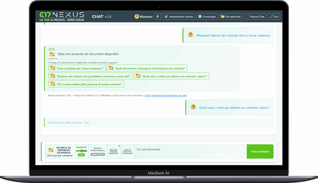Open the E17 Copywriter avatar icon
The width and height of the screenshot is (318, 183).
tap(52, 54)
